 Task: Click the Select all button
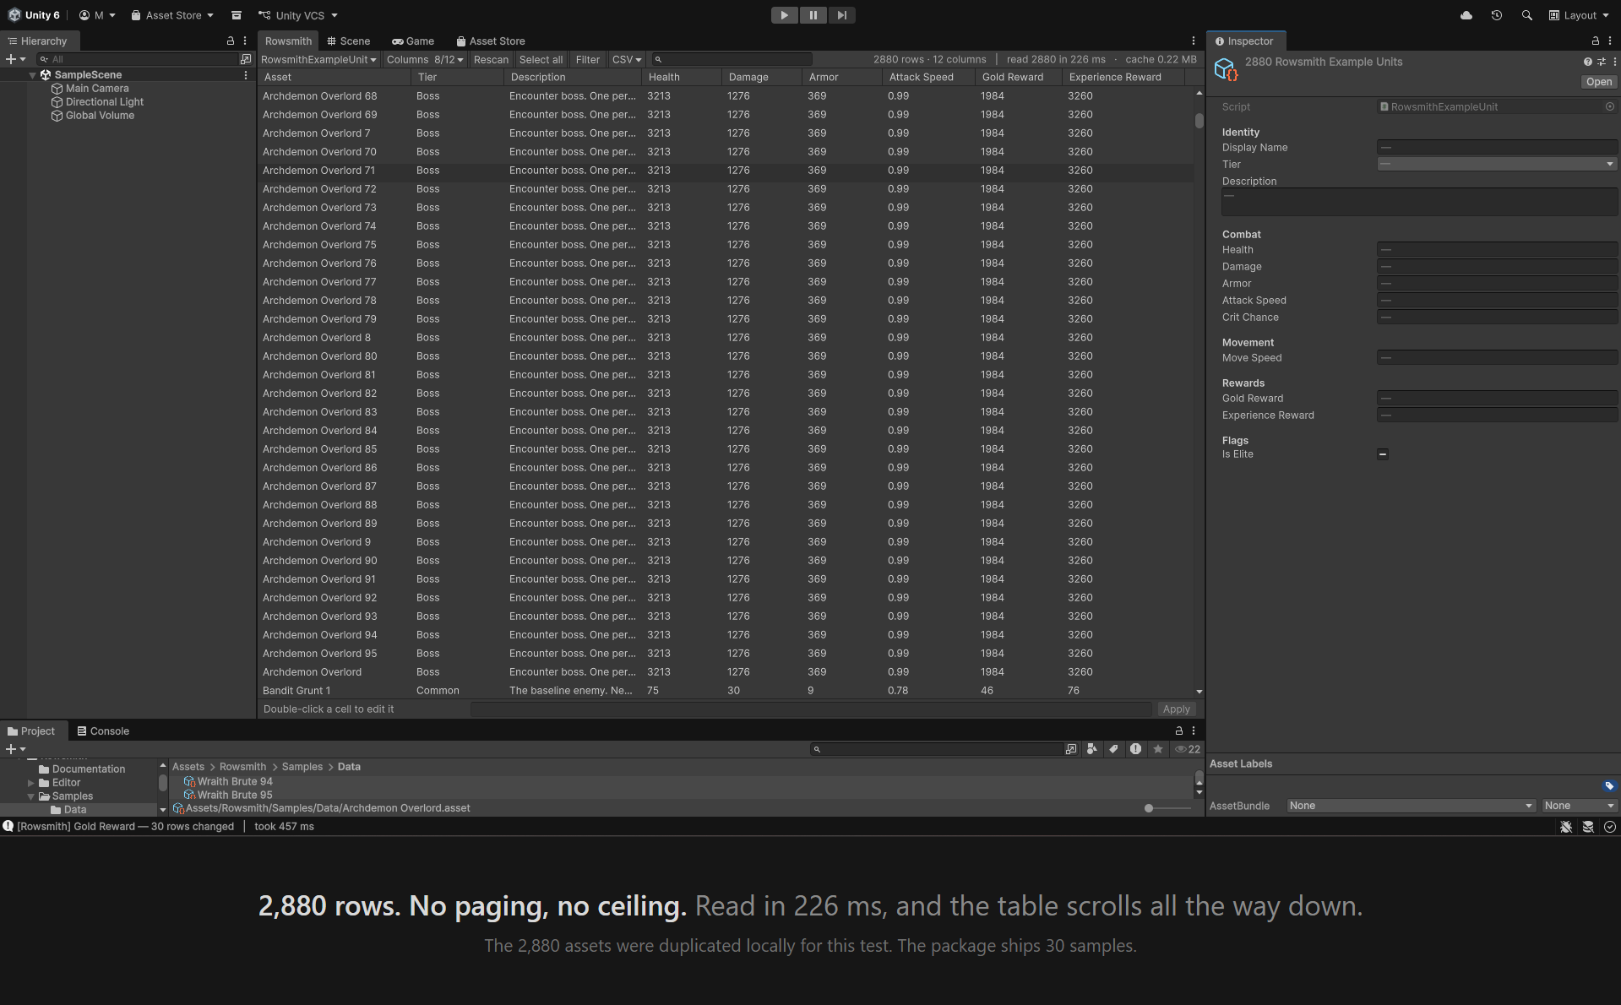(541, 59)
